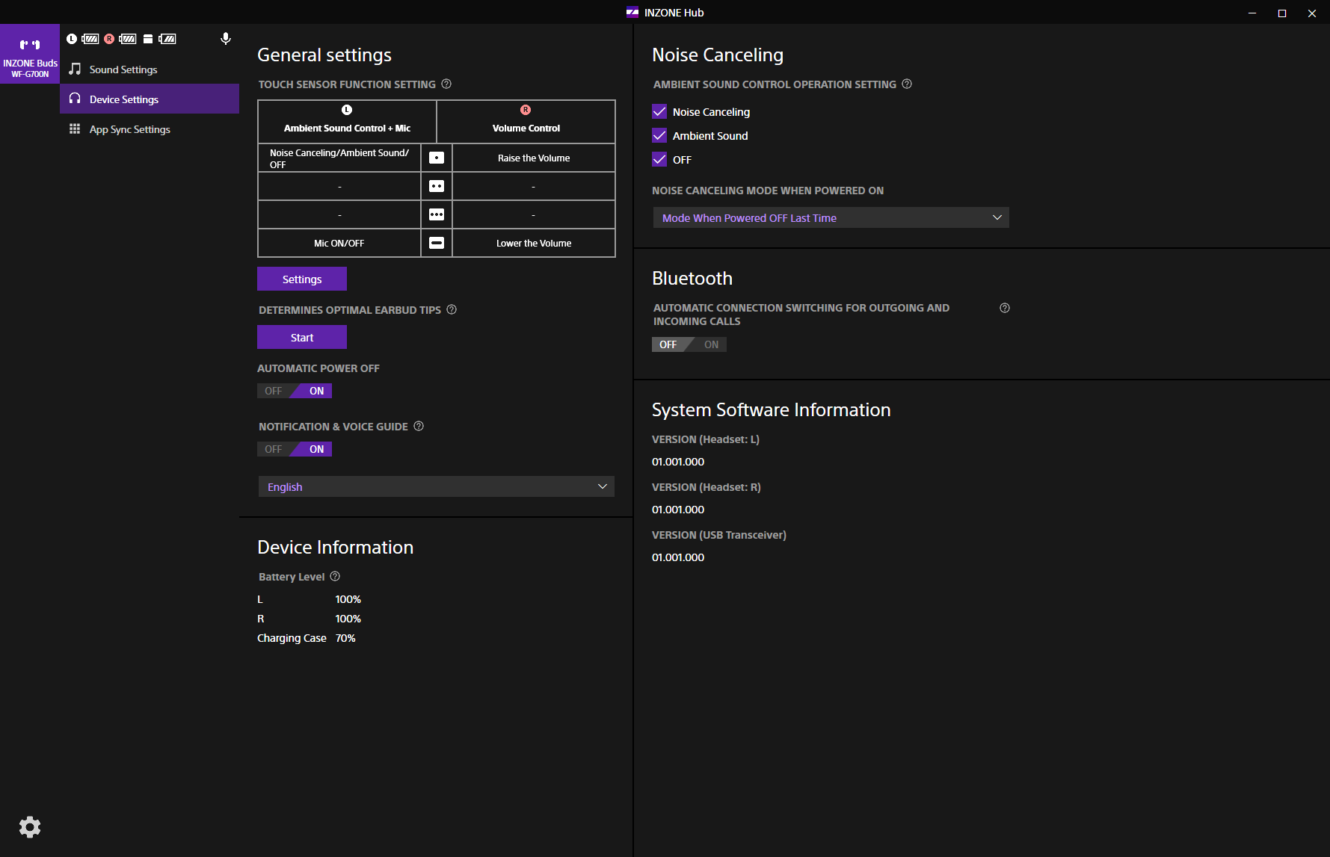Image resolution: width=1330 pixels, height=857 pixels.
Task: Click help icon next to Touch Sensor Function Setting
Action: (446, 84)
